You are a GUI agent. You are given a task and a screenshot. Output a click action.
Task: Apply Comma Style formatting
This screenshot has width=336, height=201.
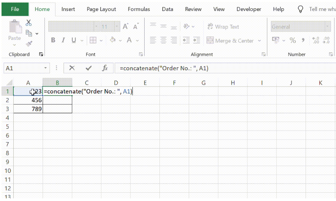pyautogui.click(x=303, y=40)
